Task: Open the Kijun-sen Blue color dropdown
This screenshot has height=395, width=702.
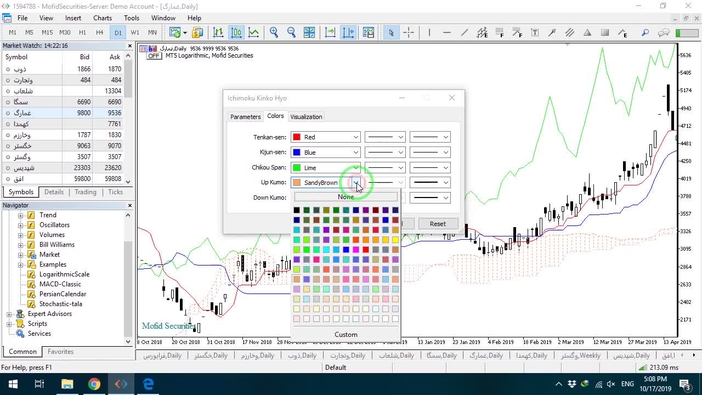Action: [326, 153]
